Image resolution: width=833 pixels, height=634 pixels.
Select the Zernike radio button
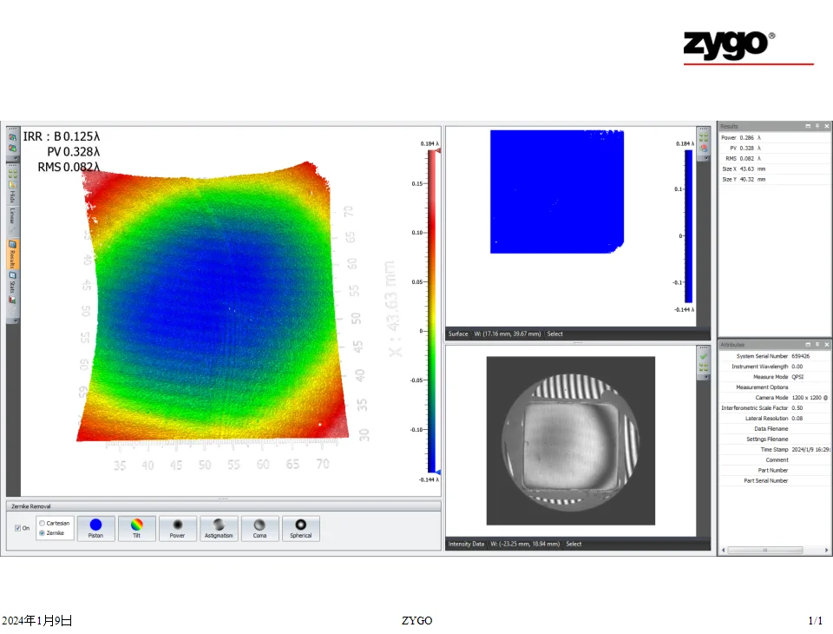(42, 532)
